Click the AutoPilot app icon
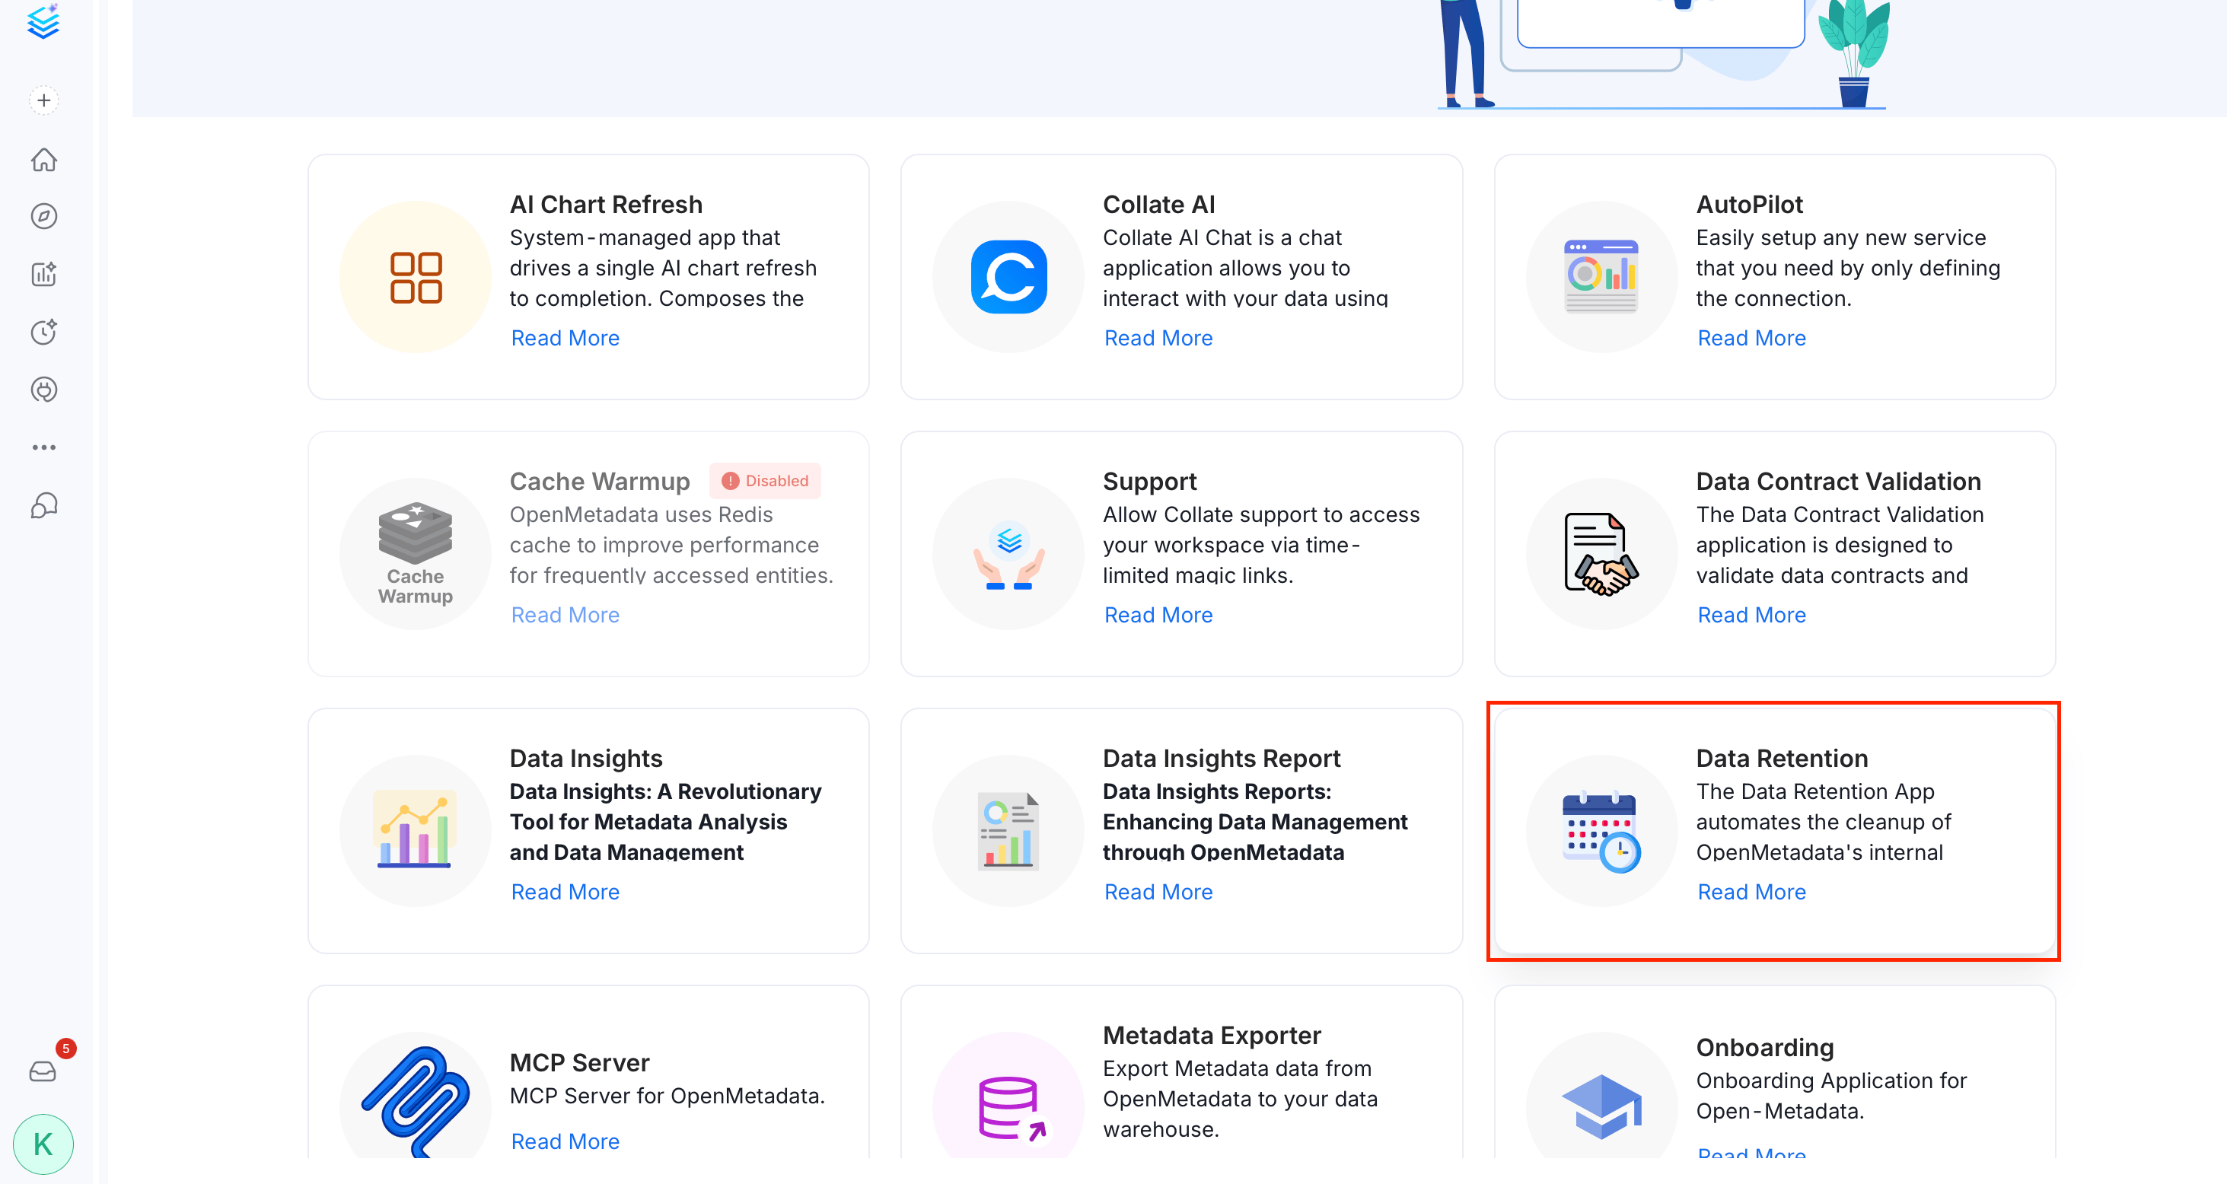 (1602, 278)
